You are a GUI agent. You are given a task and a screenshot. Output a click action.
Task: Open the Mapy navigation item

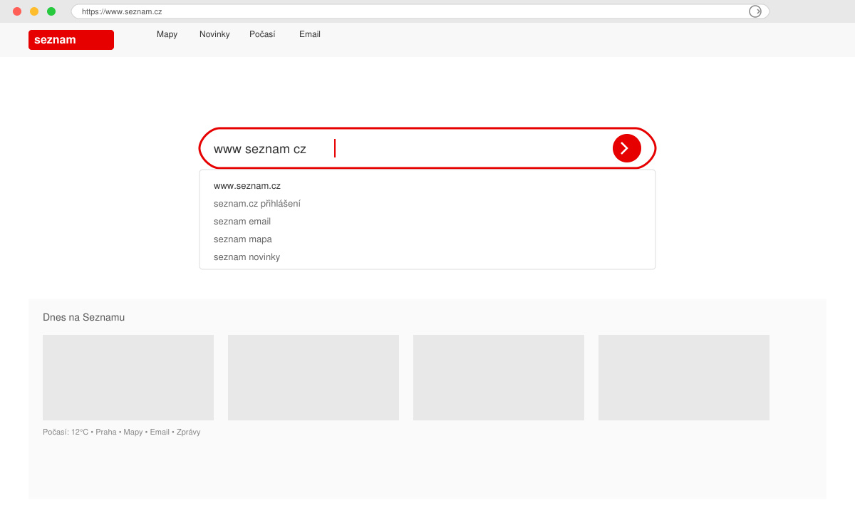[x=167, y=34]
